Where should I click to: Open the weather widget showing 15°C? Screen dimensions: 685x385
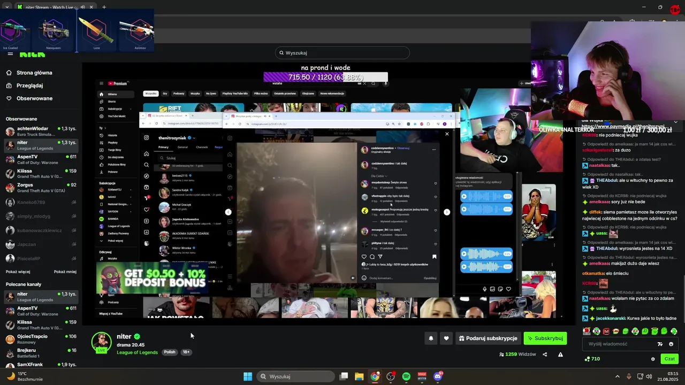[x=24, y=376]
